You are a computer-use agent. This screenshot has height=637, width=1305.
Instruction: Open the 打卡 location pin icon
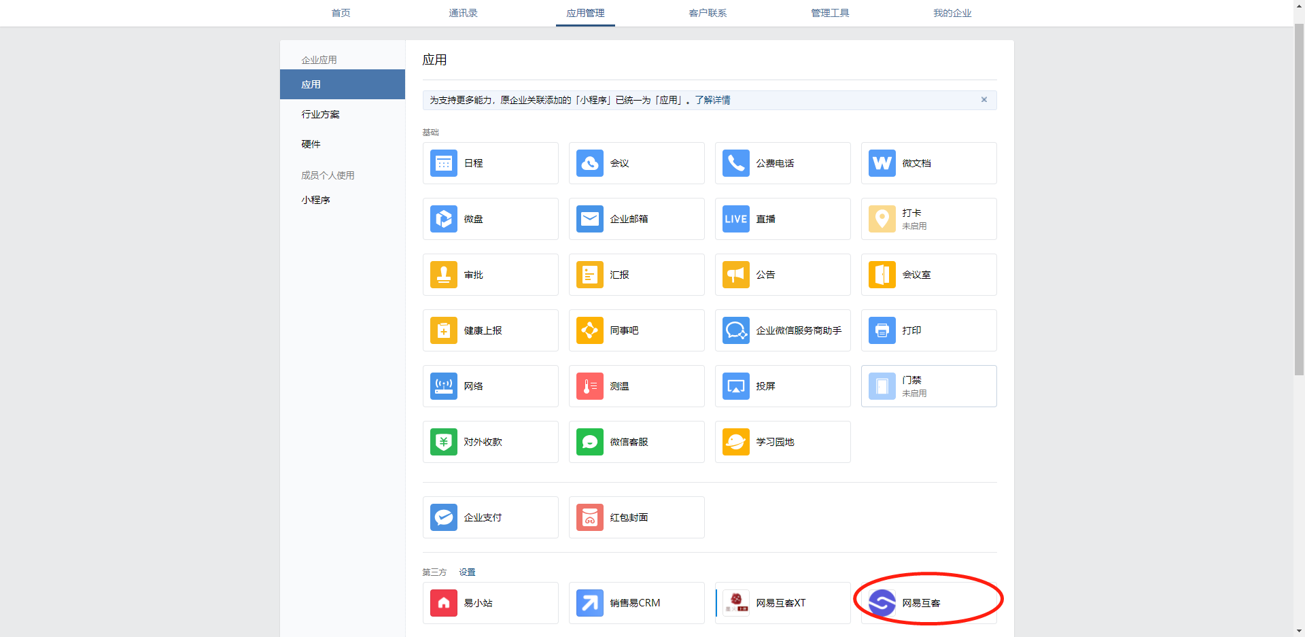pos(882,219)
